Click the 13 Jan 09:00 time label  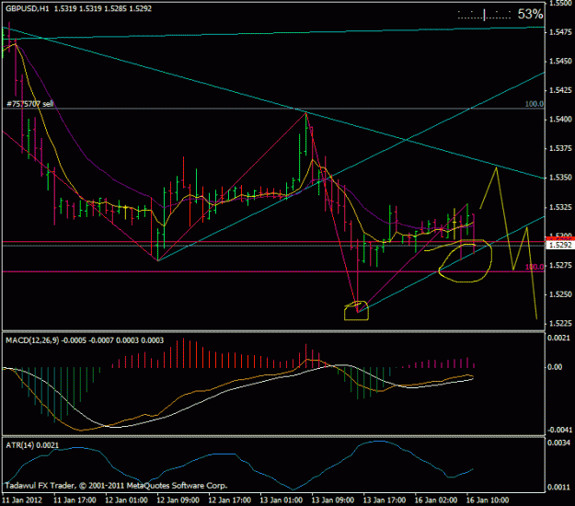pyautogui.click(x=333, y=500)
